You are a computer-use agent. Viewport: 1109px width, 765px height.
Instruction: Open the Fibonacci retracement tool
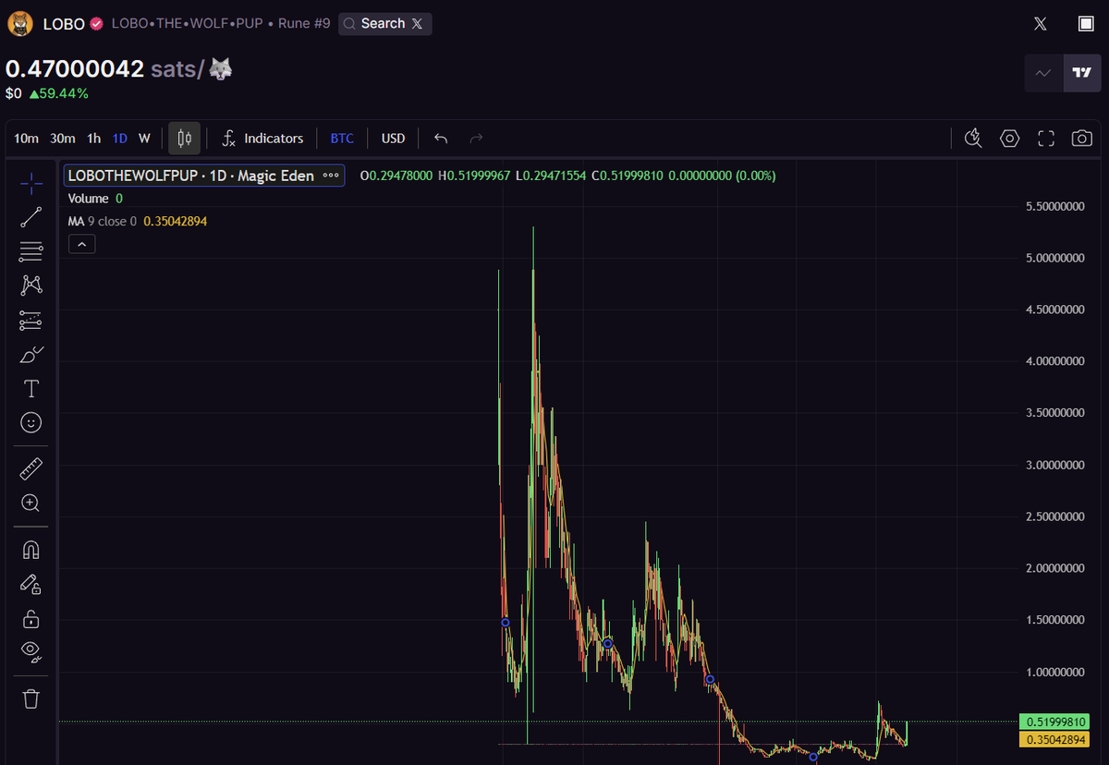pos(31,251)
